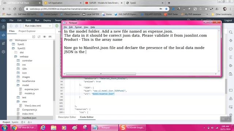Open Notepad View menu
Screen dimensions: 234x131
(86, 27)
